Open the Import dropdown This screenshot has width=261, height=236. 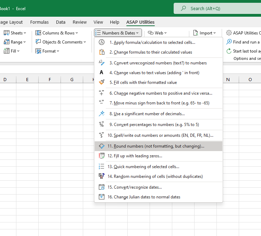pyautogui.click(x=205, y=33)
